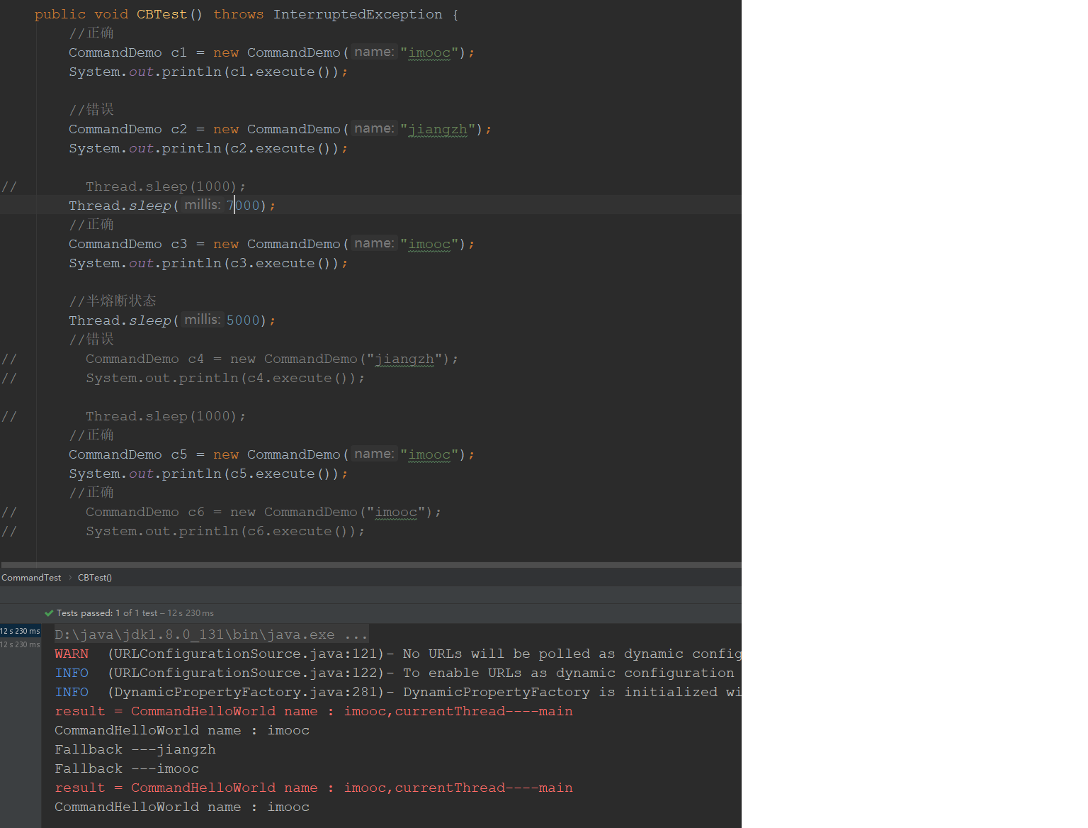Expand the folded java.exe command line
This screenshot has height=828, width=1088.
pos(211,634)
